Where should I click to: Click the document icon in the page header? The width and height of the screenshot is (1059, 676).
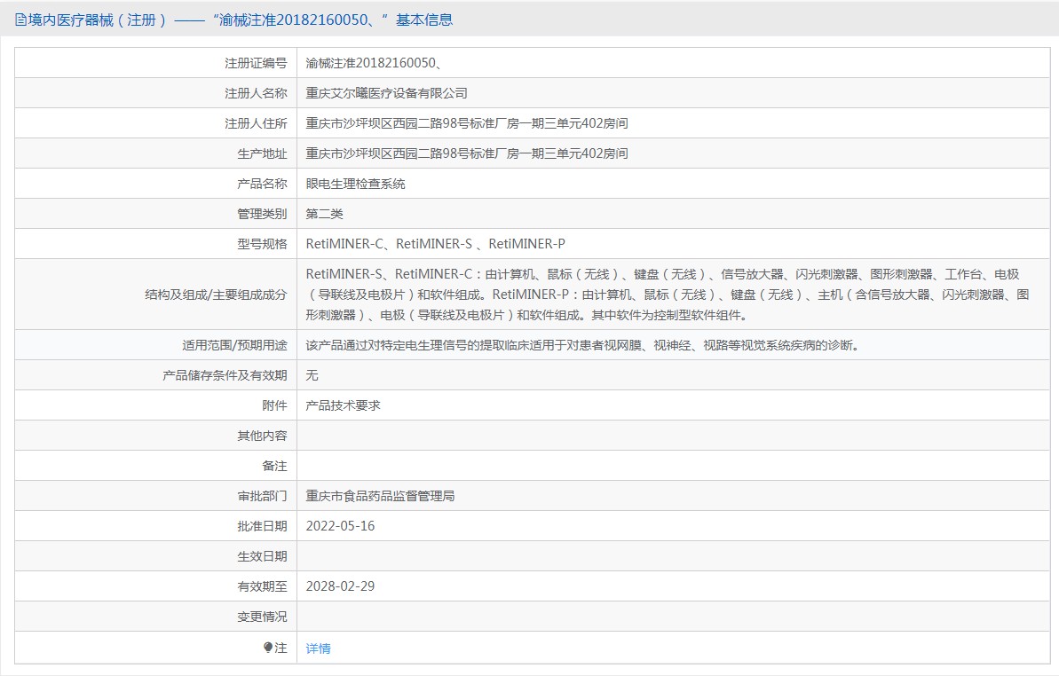pos(20,20)
